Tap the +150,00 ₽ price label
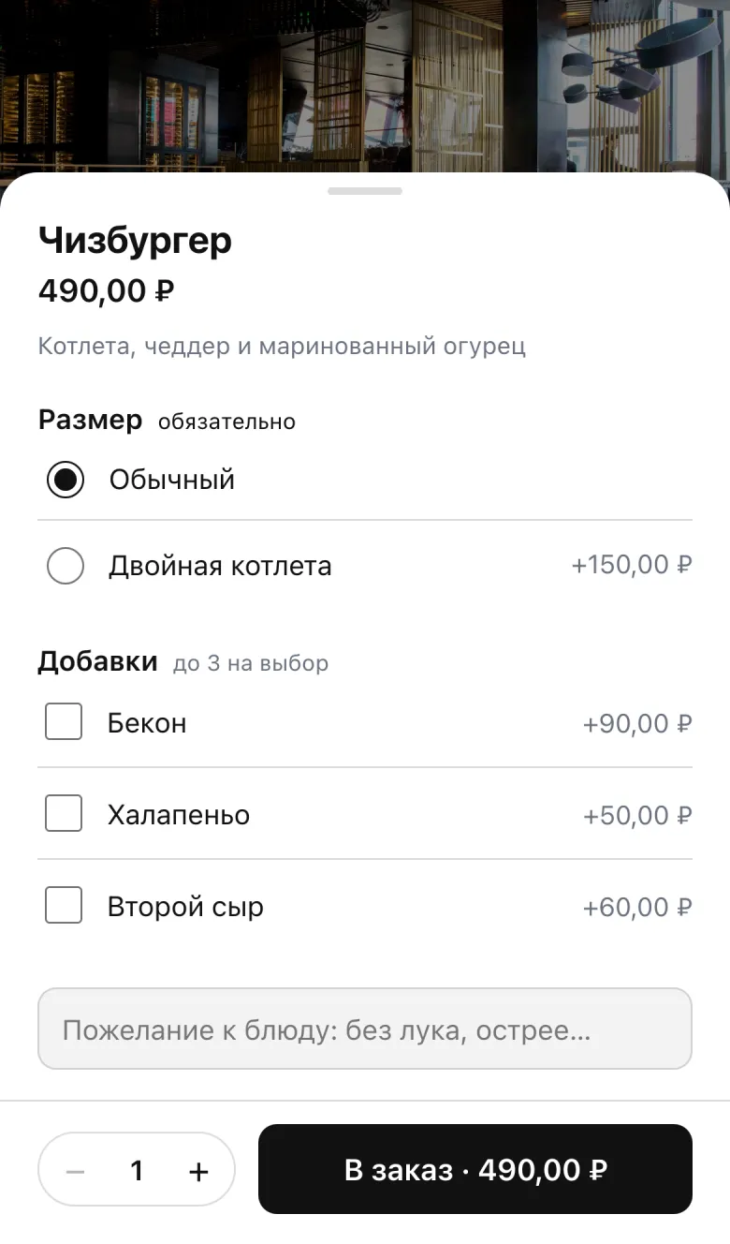The width and height of the screenshot is (730, 1244). (632, 565)
